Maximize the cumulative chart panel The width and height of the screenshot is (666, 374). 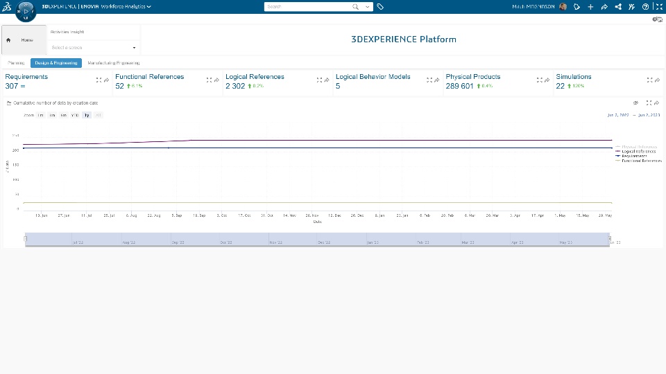click(x=649, y=103)
